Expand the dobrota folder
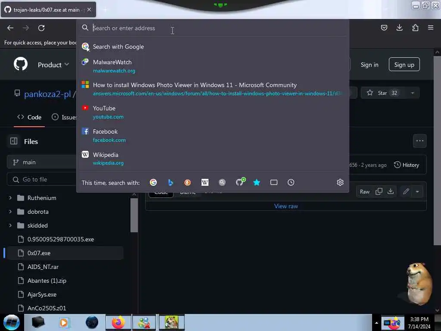The image size is (441, 331). 10,212
